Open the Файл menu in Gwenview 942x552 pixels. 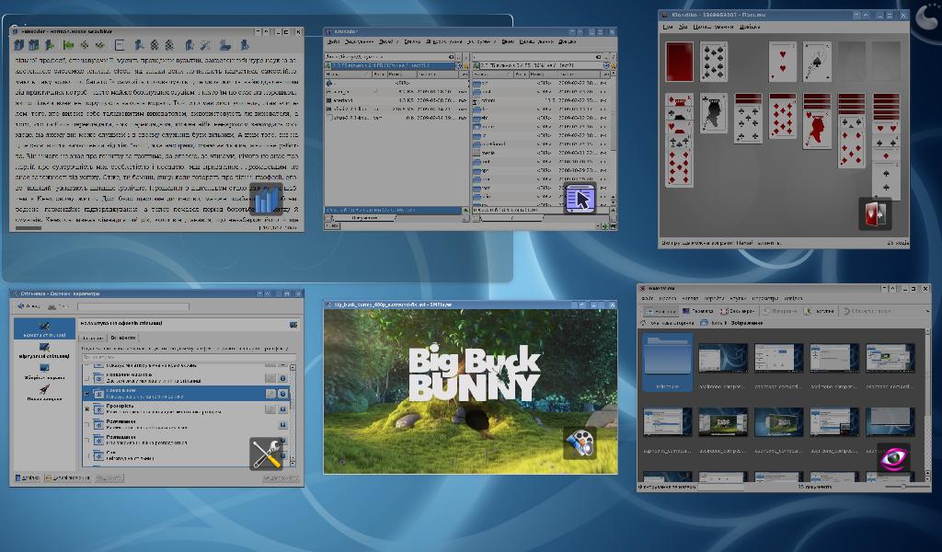(x=648, y=298)
